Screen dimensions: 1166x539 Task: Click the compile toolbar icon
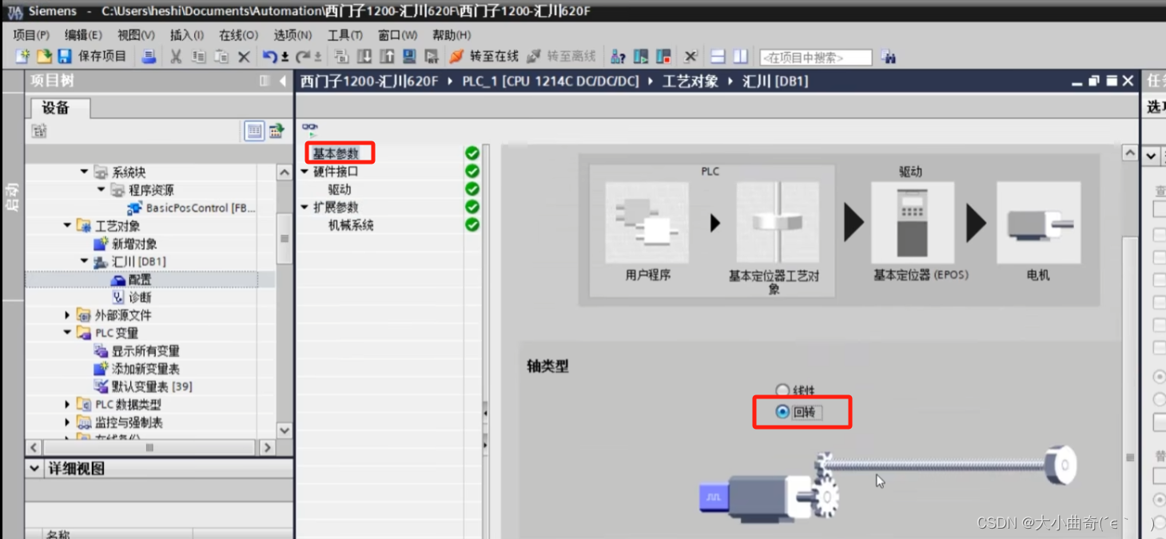341,57
